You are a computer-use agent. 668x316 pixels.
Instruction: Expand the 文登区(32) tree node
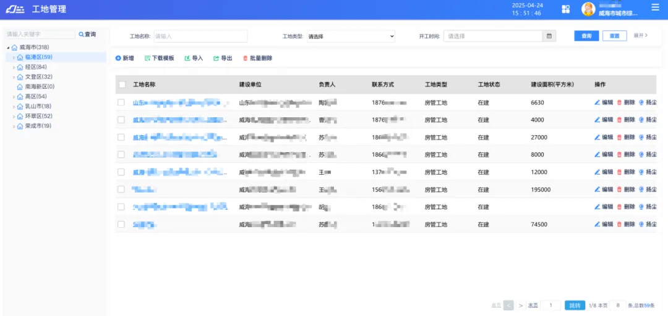pos(14,77)
